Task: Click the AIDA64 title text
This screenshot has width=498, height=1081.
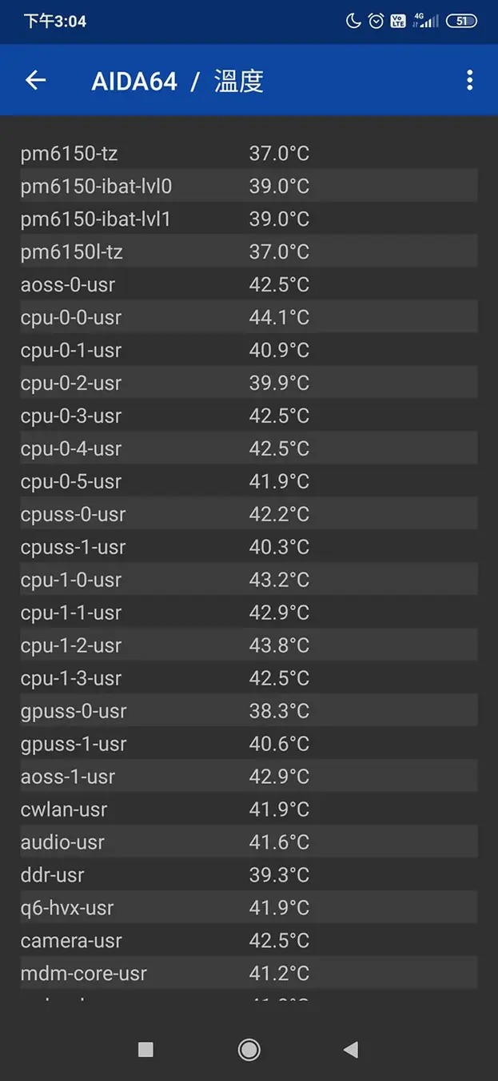Action: pyautogui.click(x=134, y=81)
